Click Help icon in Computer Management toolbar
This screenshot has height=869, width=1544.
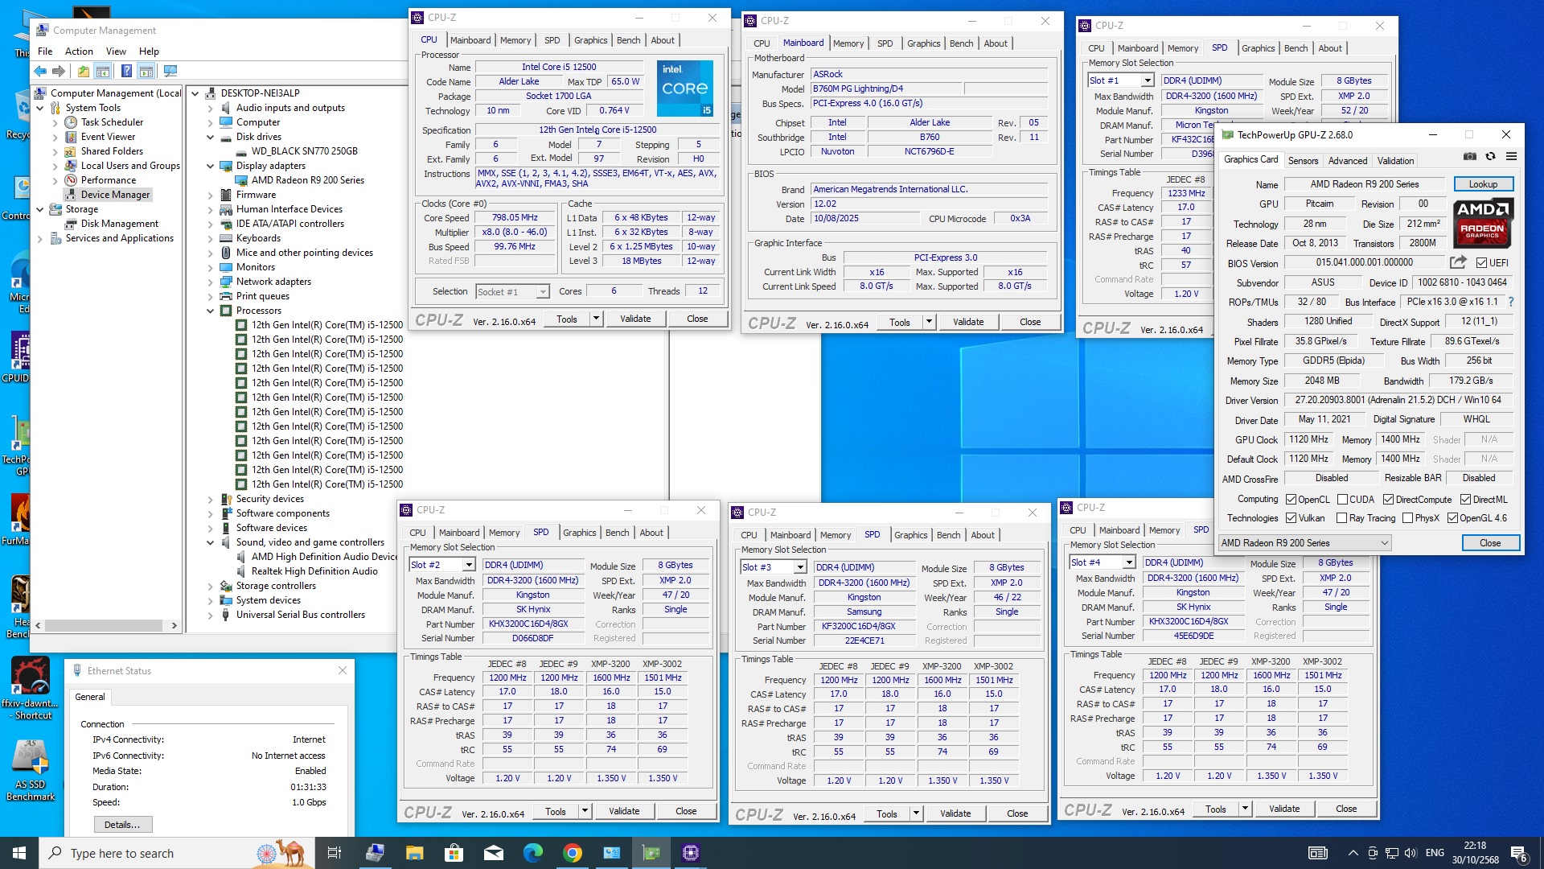(x=126, y=71)
